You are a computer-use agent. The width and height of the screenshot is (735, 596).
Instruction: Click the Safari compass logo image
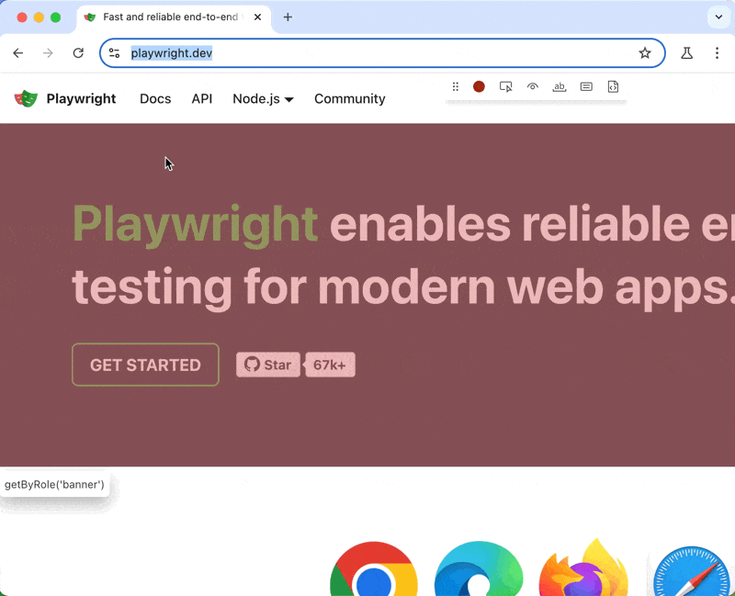pyautogui.click(x=694, y=570)
